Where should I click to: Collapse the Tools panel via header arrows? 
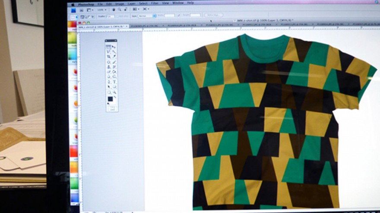(116, 40)
